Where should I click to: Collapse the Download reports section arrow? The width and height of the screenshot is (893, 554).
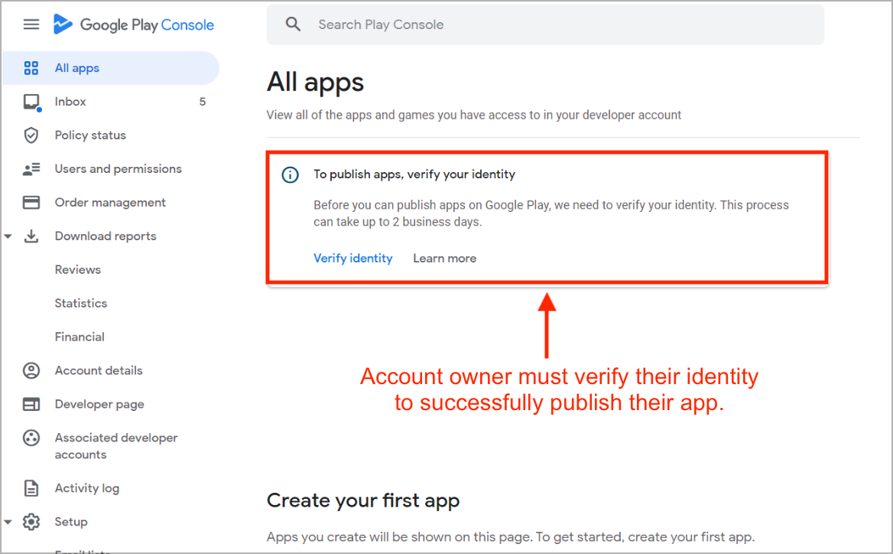click(x=8, y=236)
